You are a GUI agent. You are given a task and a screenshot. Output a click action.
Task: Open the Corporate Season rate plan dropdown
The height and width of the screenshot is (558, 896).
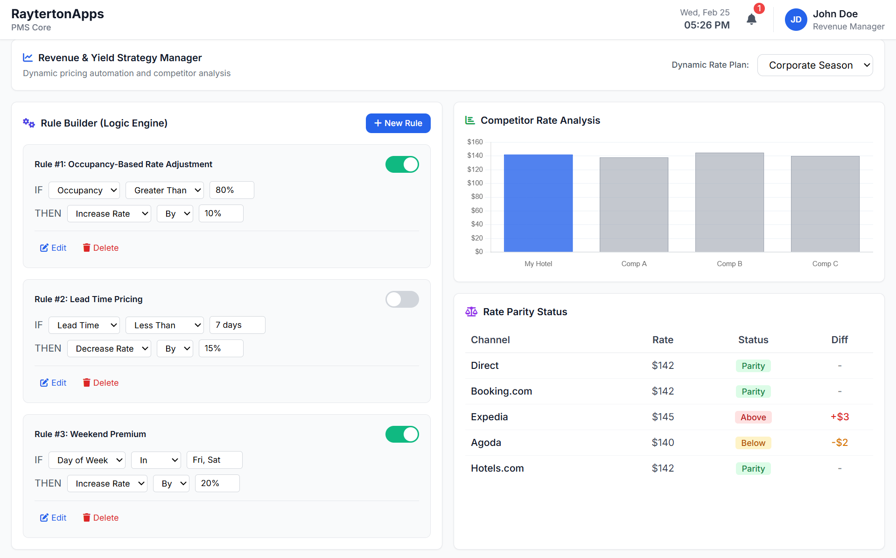[815, 65]
